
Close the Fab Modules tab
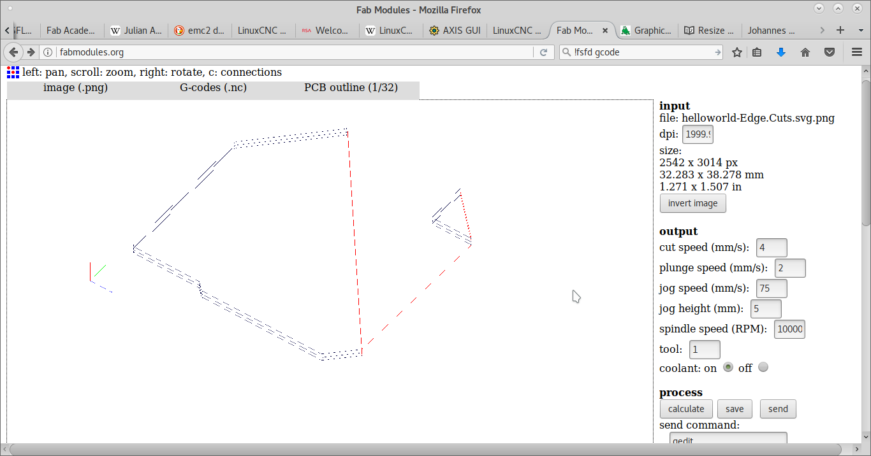pos(605,30)
